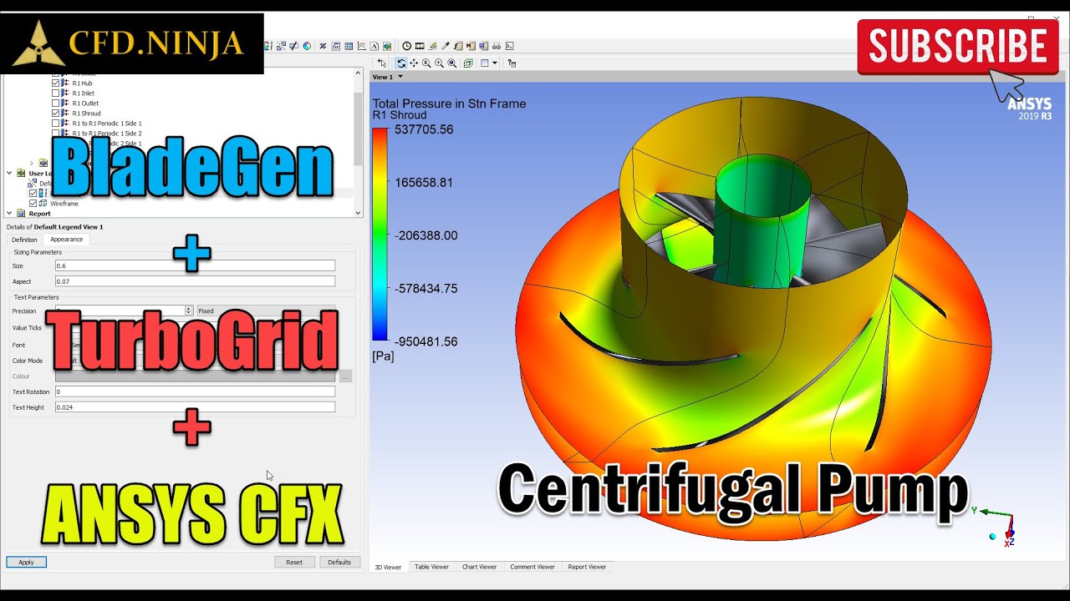The image size is (1070, 601).
Task: Click the Defaults button
Action: [x=339, y=562]
